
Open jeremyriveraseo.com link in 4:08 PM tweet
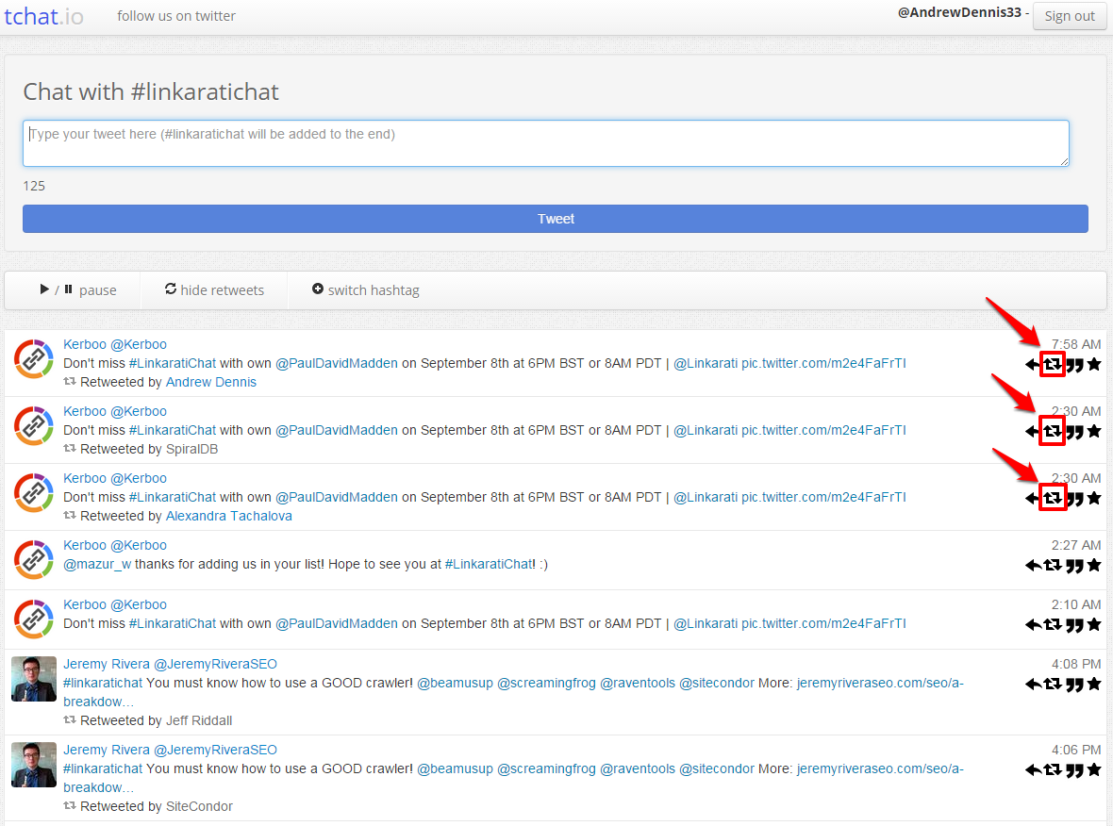879,684
